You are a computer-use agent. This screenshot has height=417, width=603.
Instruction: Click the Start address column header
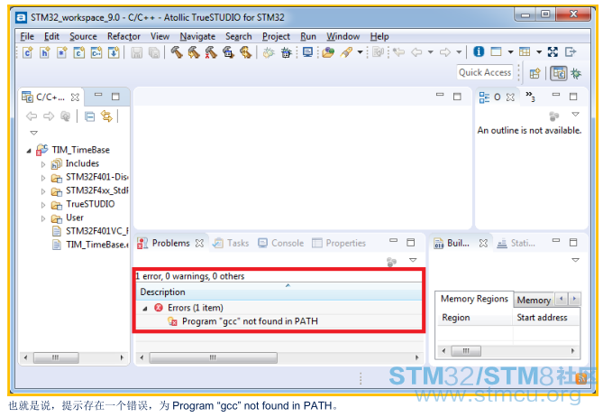(546, 318)
